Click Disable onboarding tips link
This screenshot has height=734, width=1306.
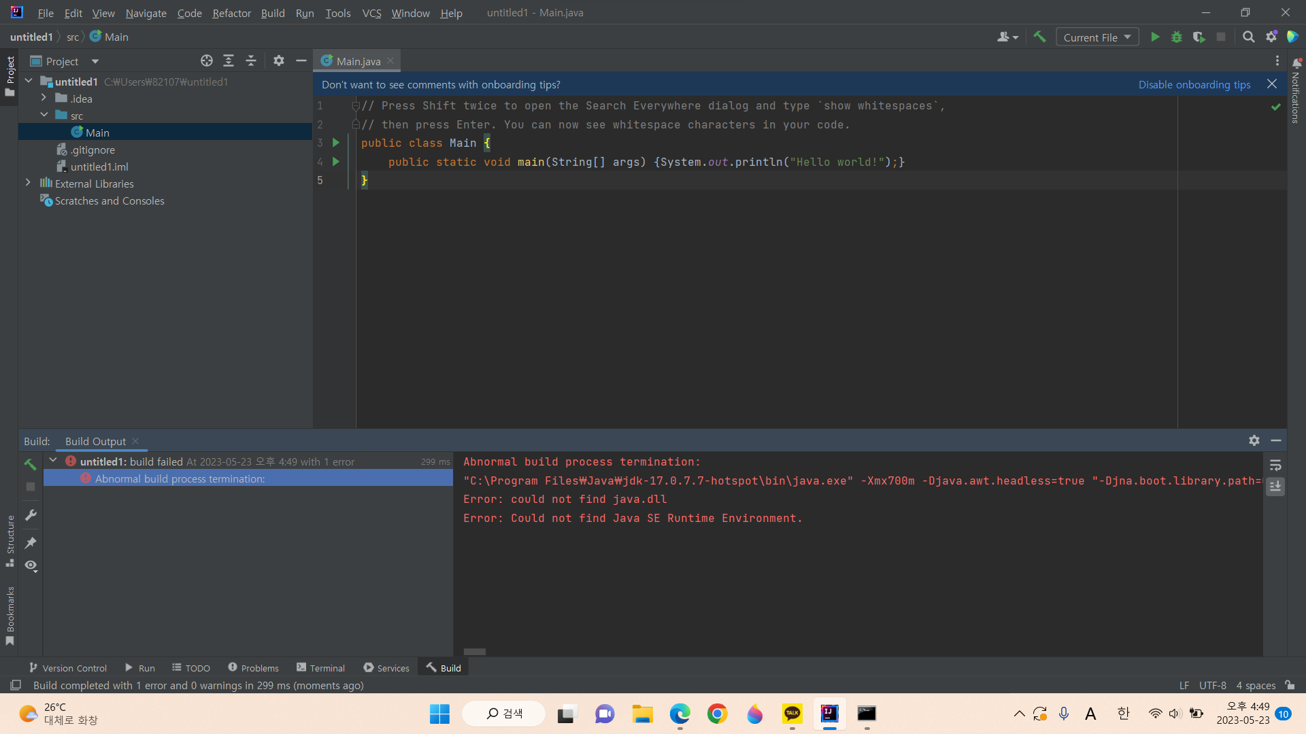(1194, 84)
